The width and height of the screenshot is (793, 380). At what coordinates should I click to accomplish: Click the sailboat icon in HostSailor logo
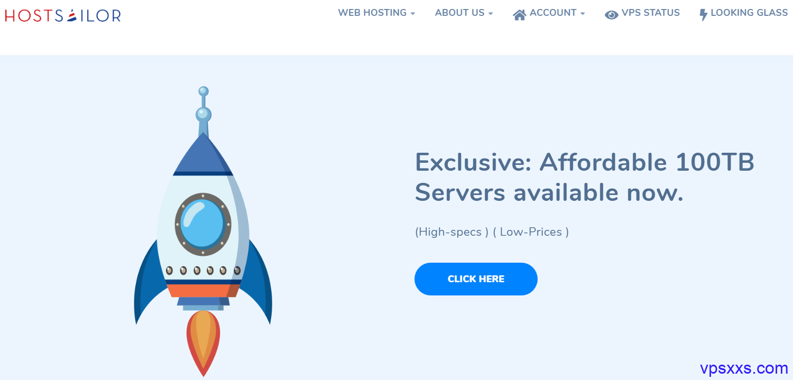click(73, 16)
